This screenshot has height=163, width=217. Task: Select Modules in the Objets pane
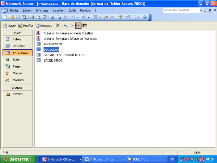[x=17, y=80]
